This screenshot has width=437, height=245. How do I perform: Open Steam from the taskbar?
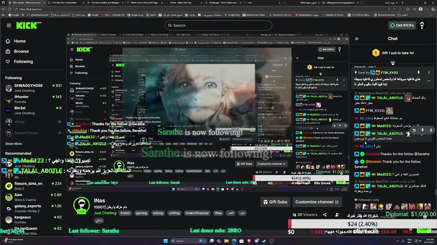[x=264, y=241]
